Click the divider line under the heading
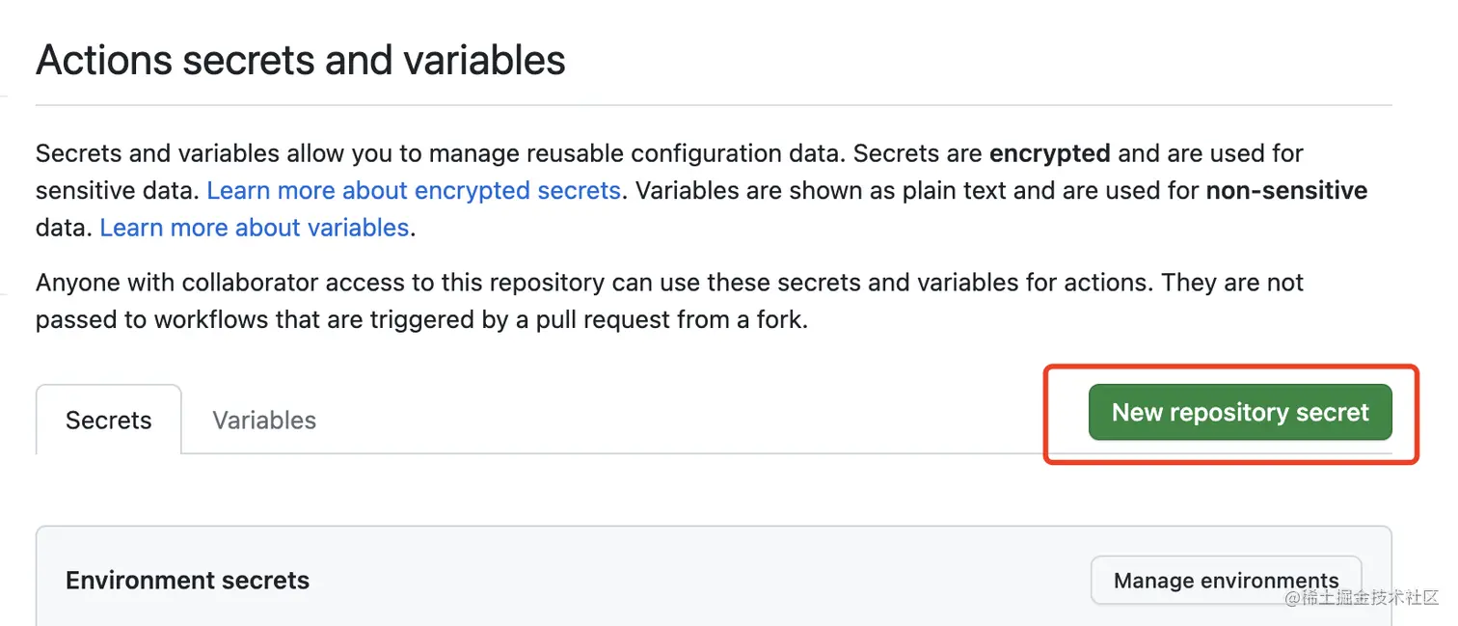 [714, 105]
